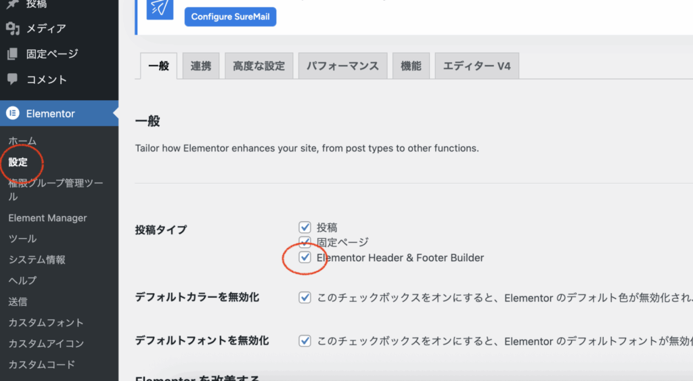Click the 投稿タイプ setting label

tap(161, 230)
